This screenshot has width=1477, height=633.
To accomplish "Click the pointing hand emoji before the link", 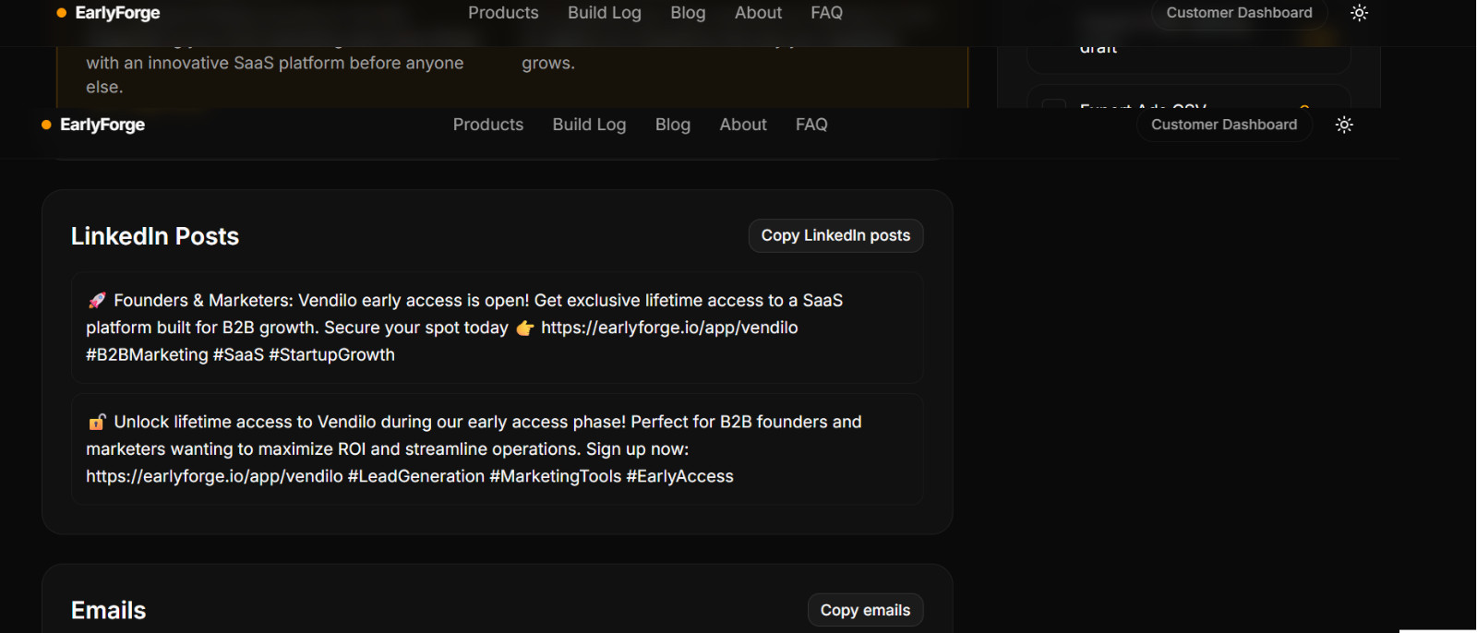I will tap(524, 328).
